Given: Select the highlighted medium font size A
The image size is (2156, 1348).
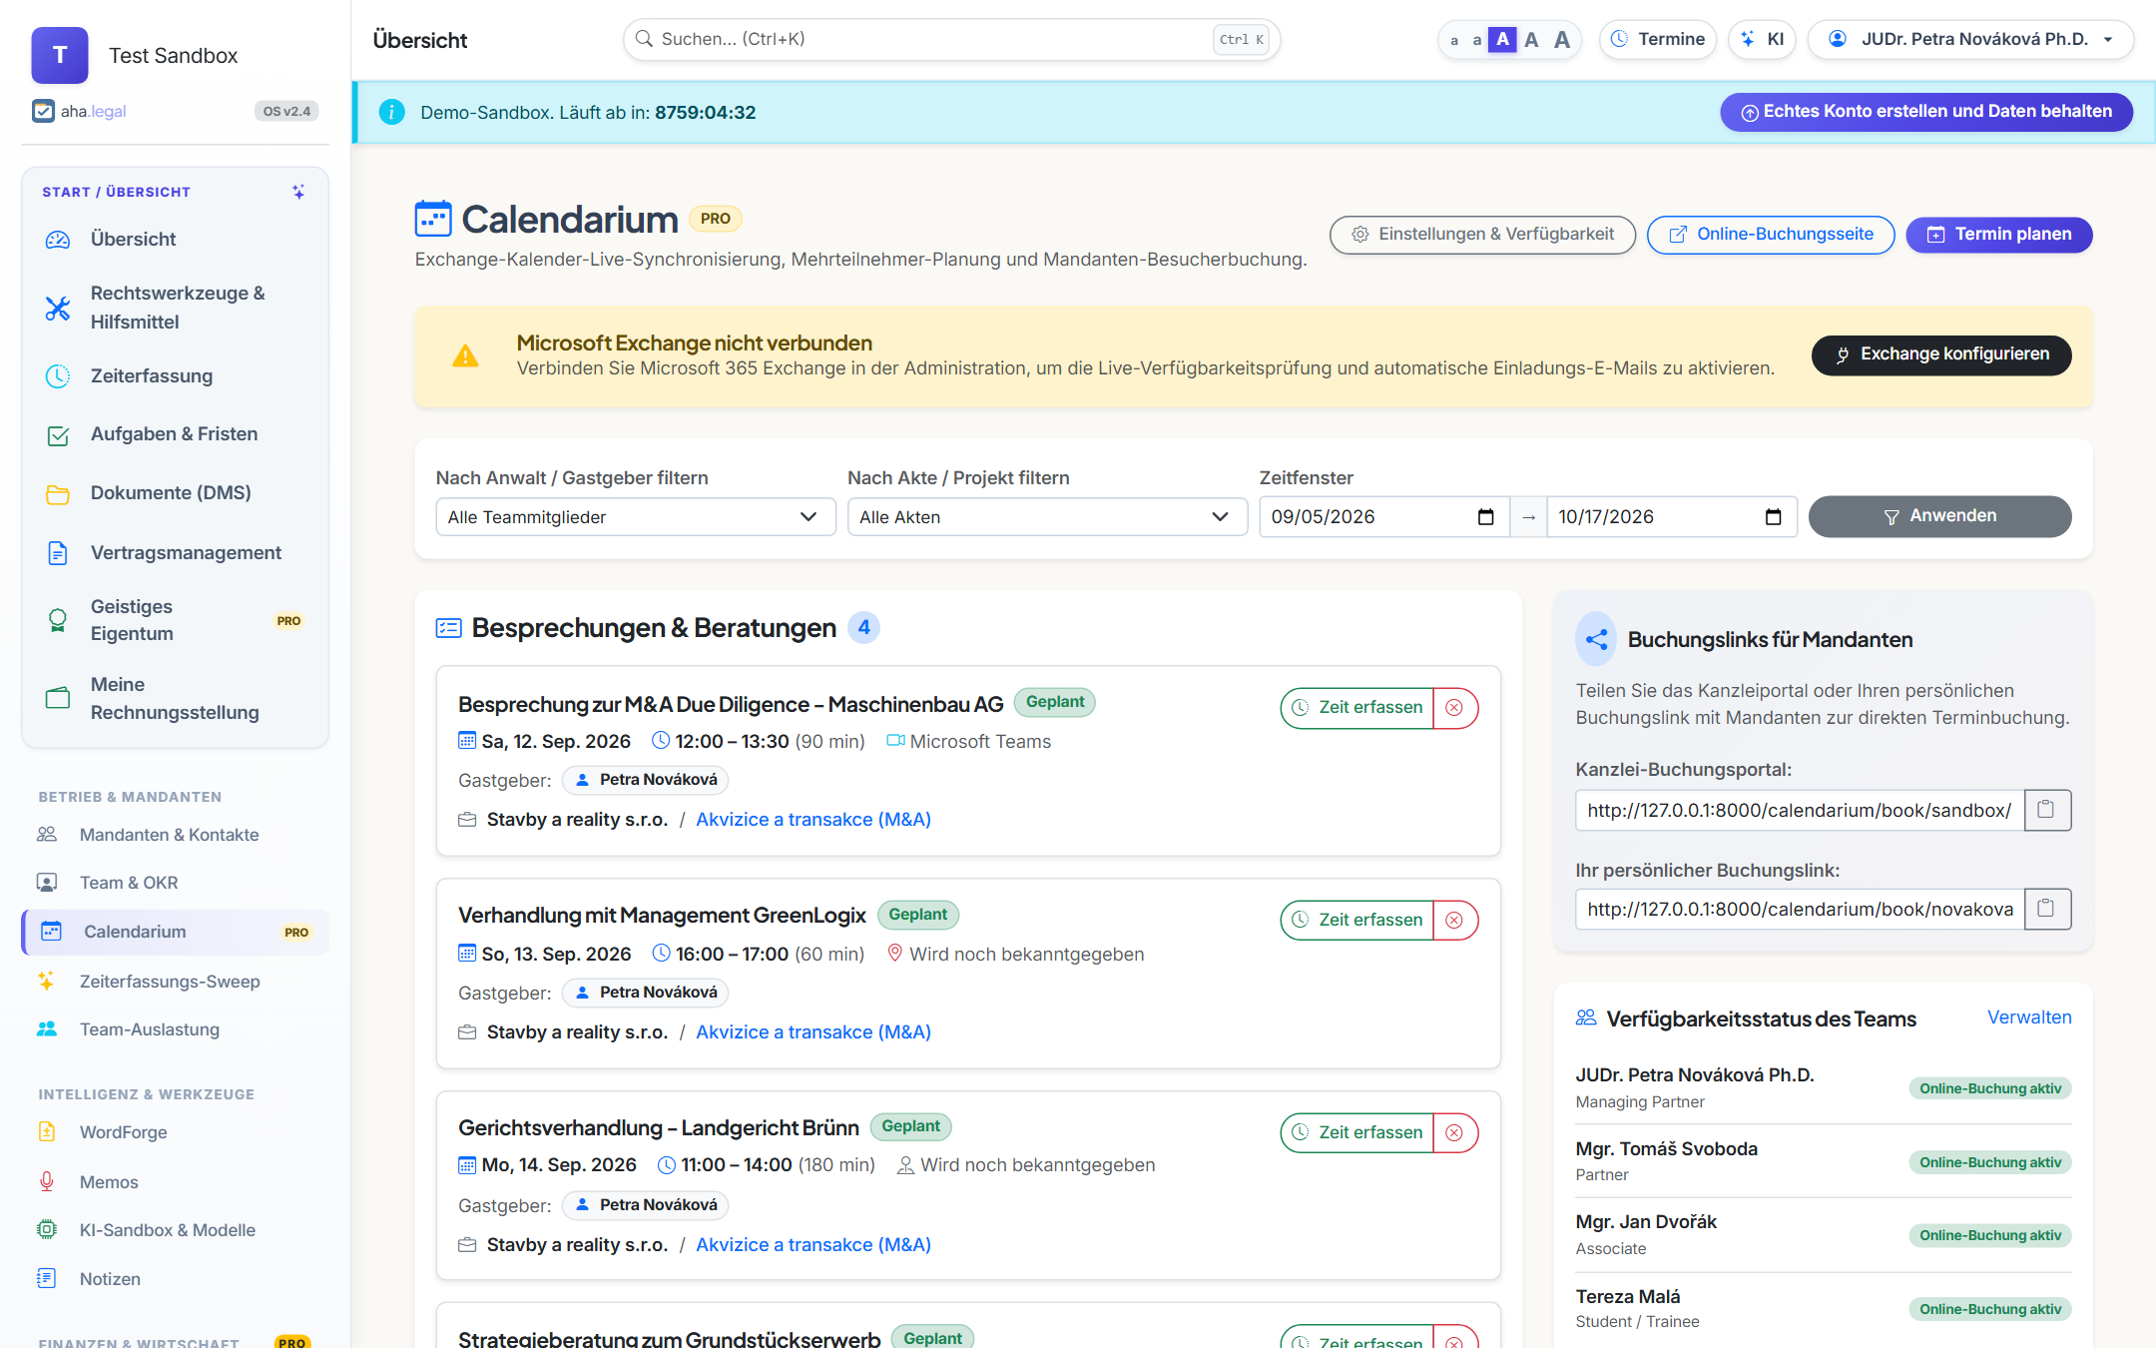Looking at the screenshot, I should [x=1502, y=39].
